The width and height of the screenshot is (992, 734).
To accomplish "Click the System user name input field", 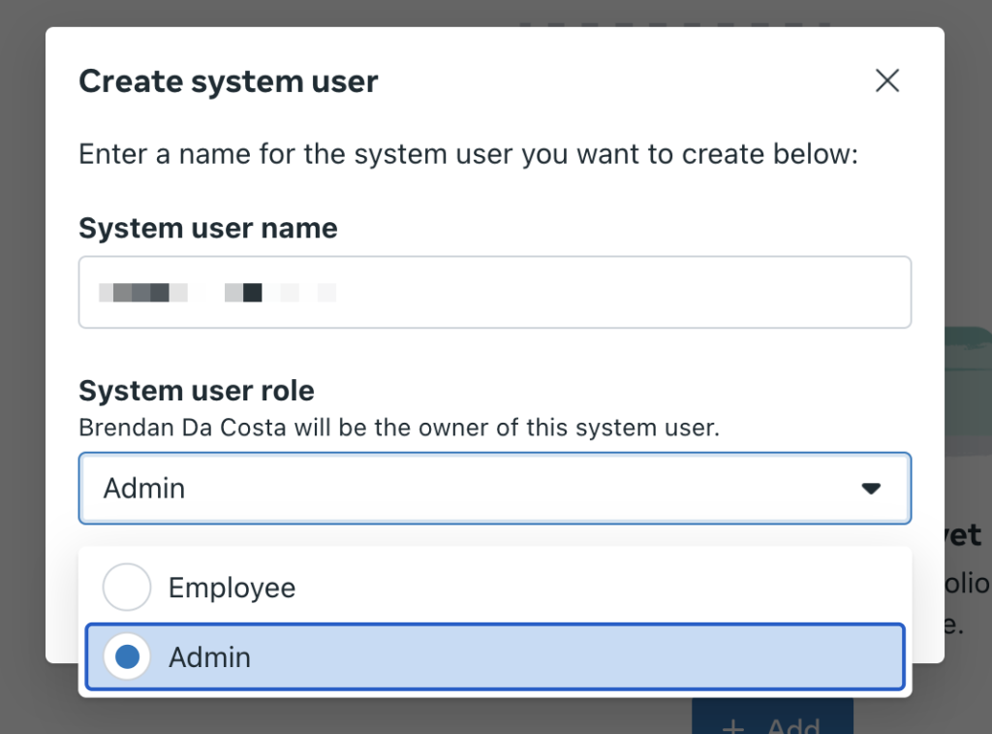I will coord(495,292).
